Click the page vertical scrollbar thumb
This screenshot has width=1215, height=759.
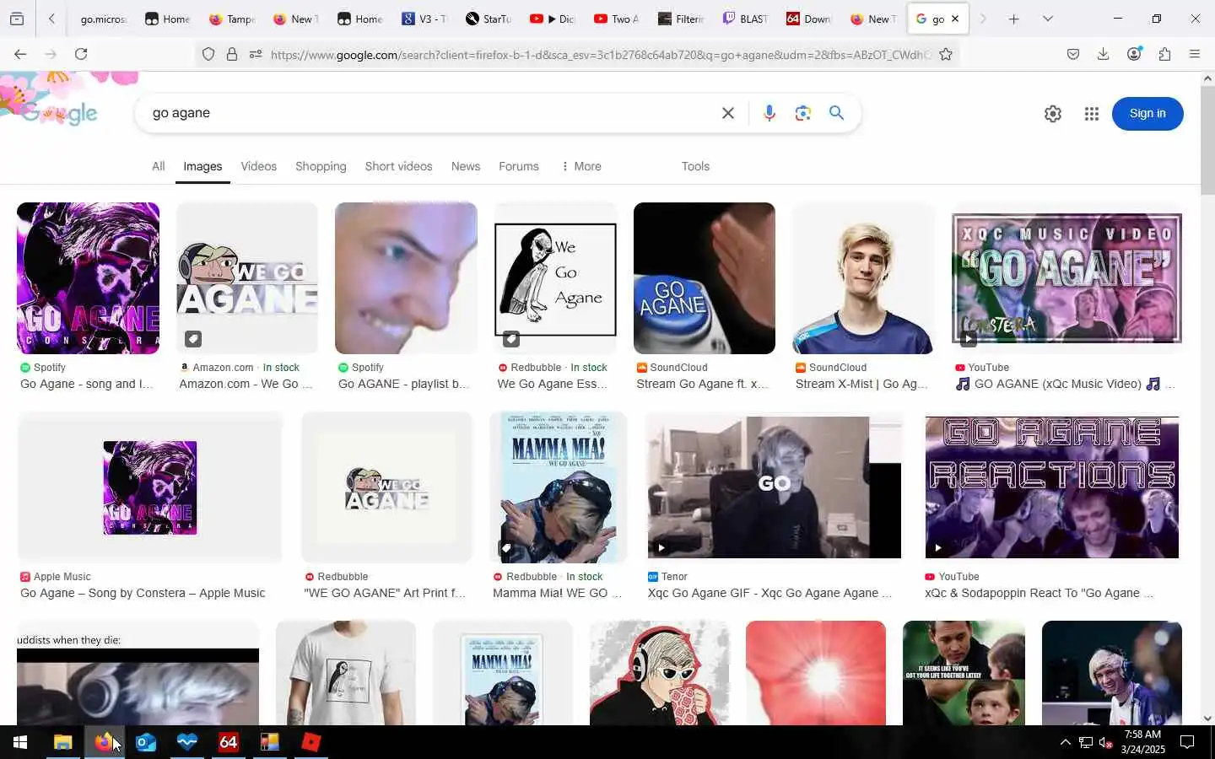tap(1207, 141)
